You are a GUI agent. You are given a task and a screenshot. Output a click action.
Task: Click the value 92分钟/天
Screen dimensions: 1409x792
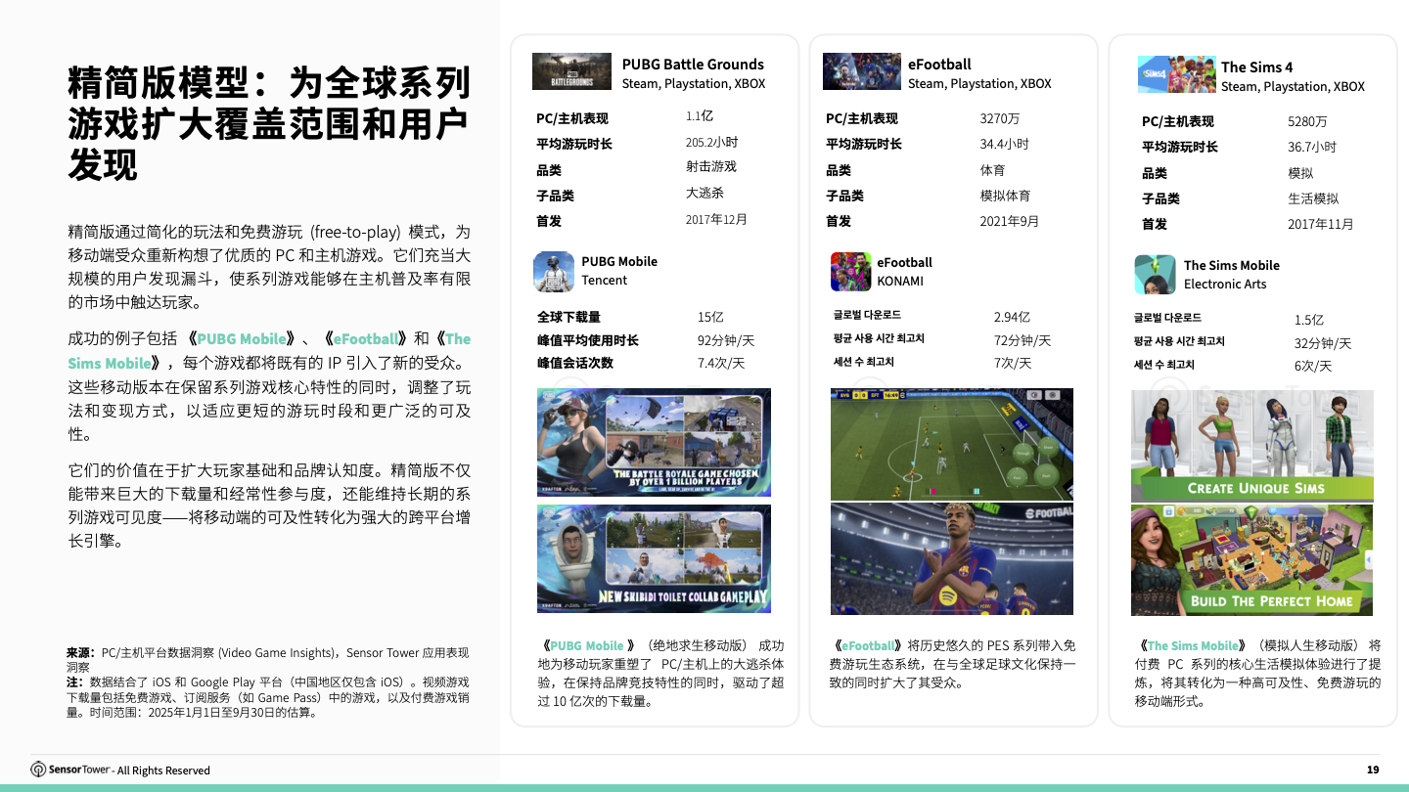[x=726, y=340]
